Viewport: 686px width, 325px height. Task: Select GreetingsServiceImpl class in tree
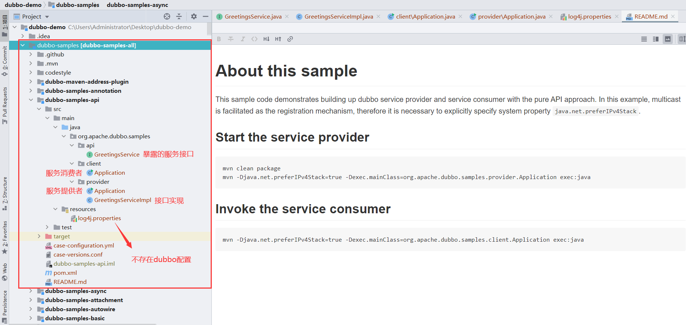122,200
